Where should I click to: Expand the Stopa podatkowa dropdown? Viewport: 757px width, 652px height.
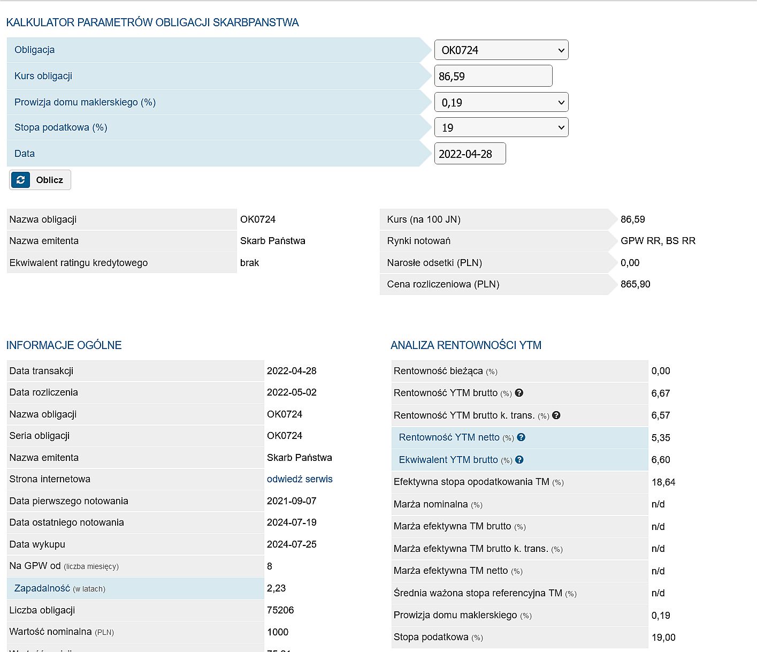tap(501, 127)
